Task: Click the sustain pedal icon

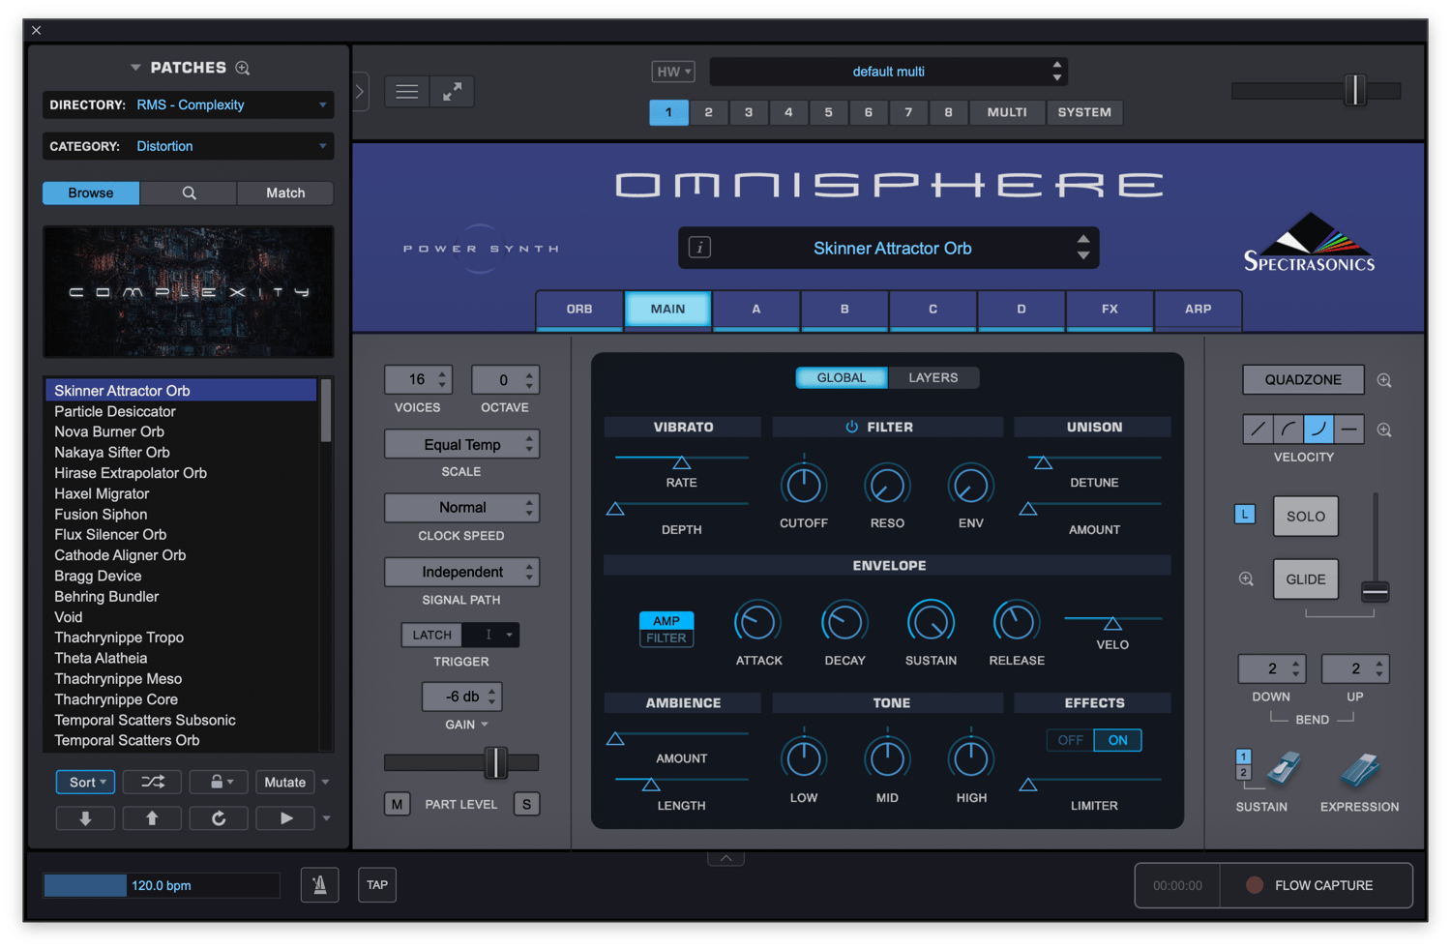Action: (1284, 770)
